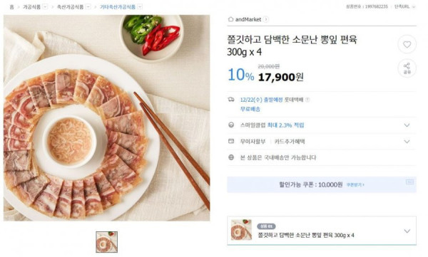The height and width of the screenshot is (257, 428).
Task: Click the globe domestic shipping icon
Action: [231, 157]
